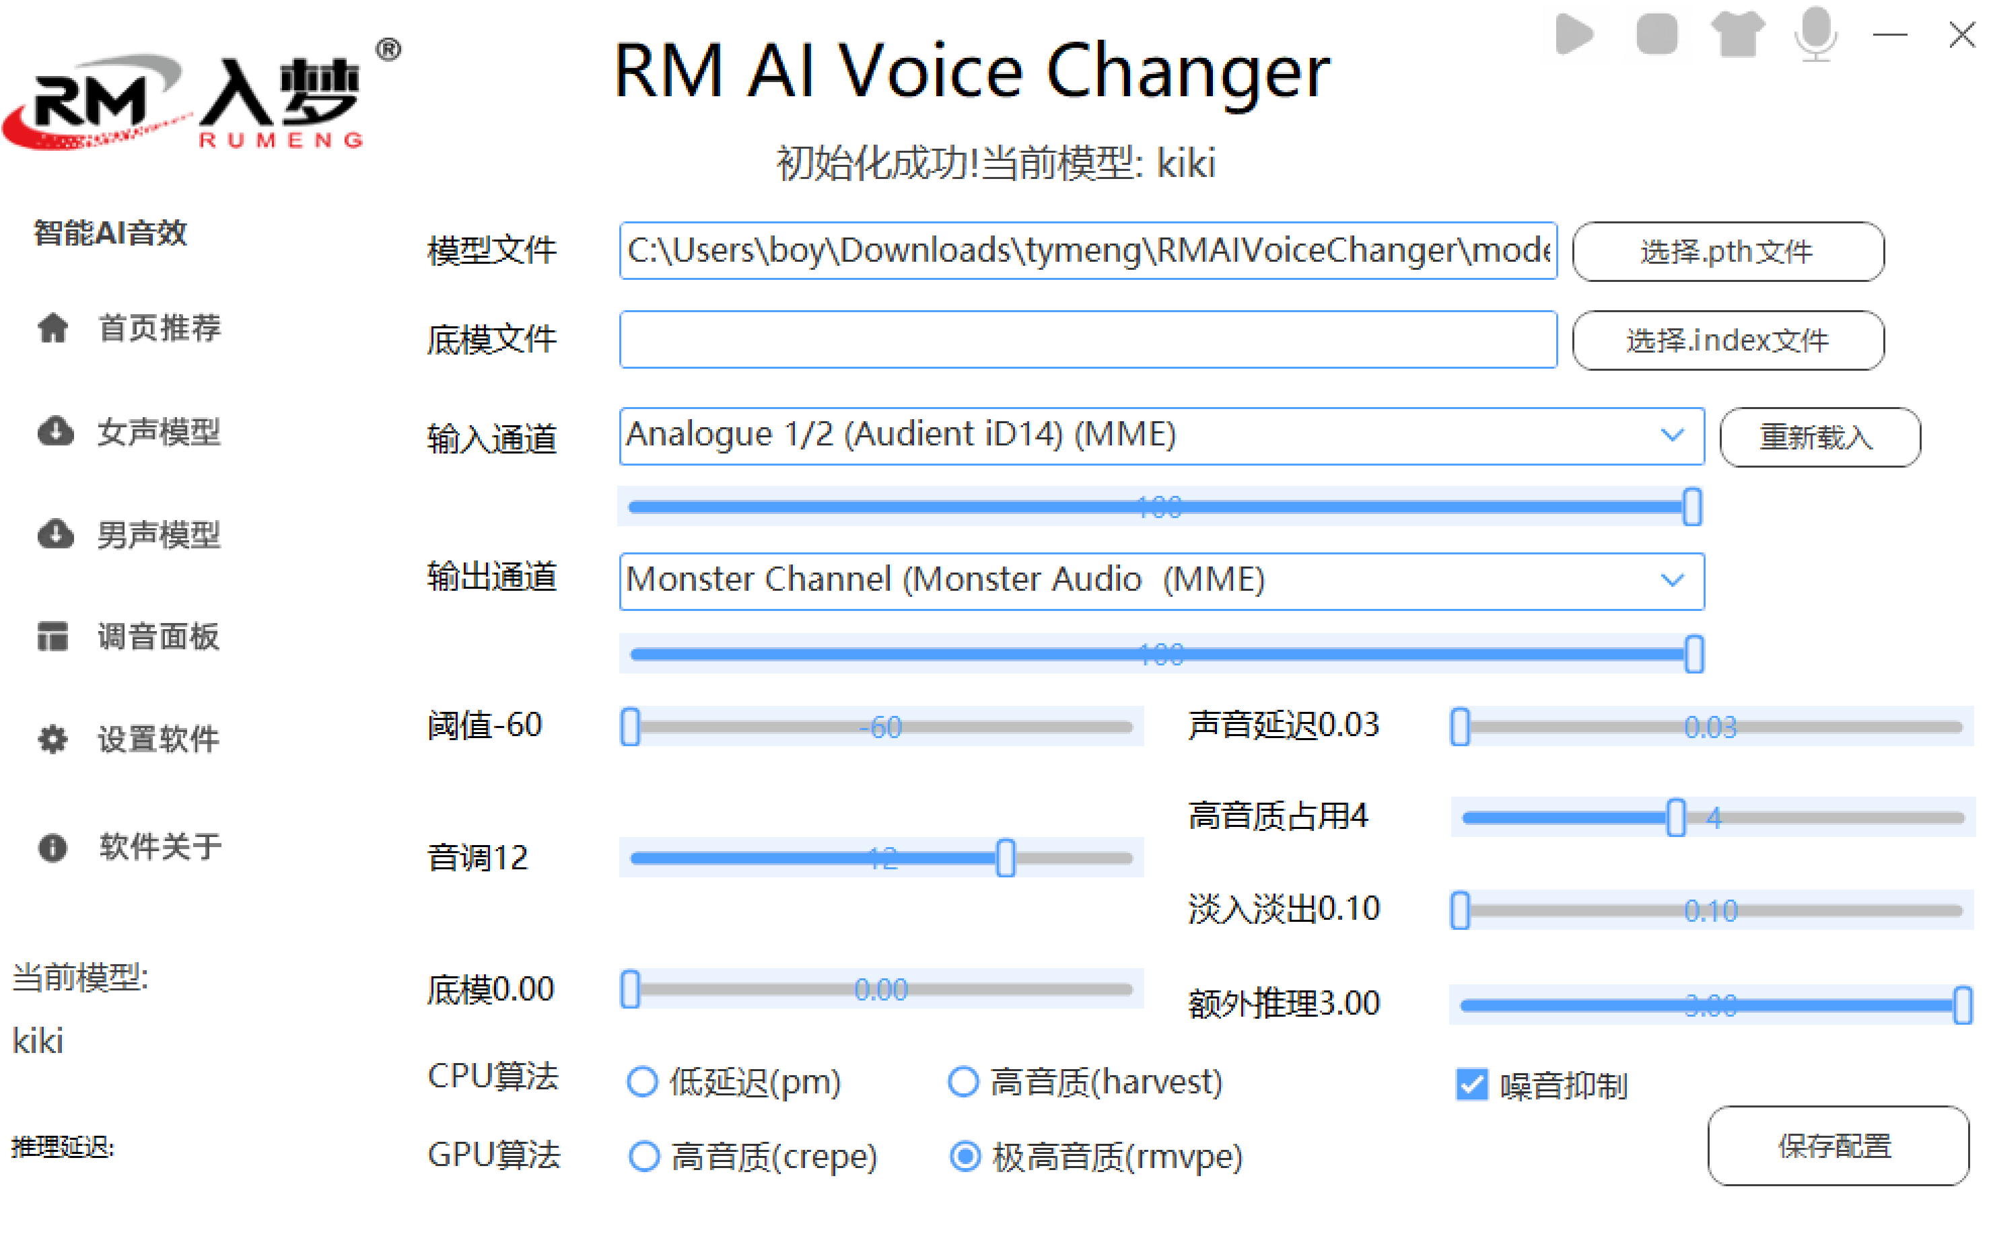This screenshot has height=1236, width=1991.
Task: Click the microphone icon at top
Action: click(x=1815, y=33)
